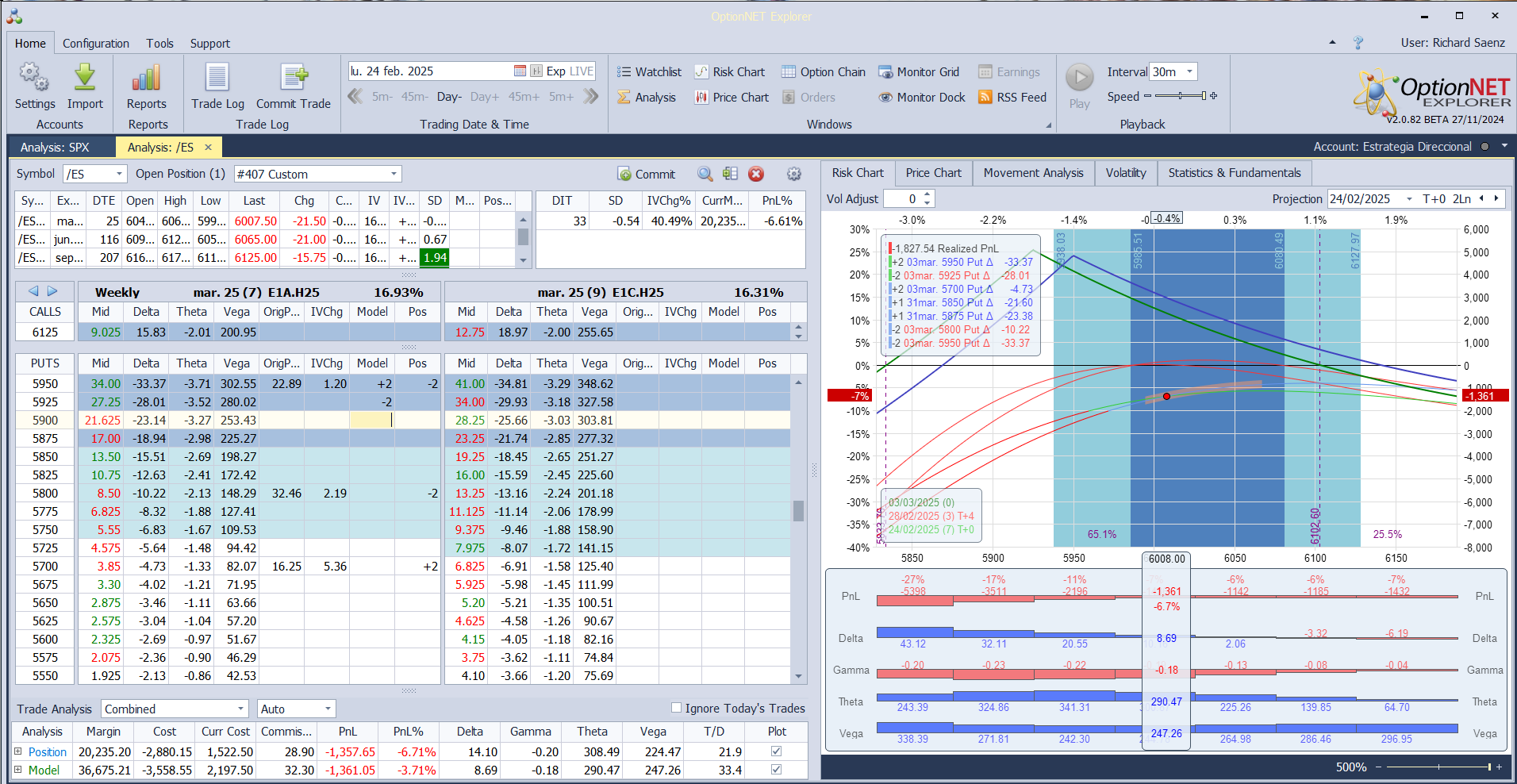Increase Vol Adjust with the up spinner
Viewport: 1517px width, 784px height.
[x=927, y=195]
